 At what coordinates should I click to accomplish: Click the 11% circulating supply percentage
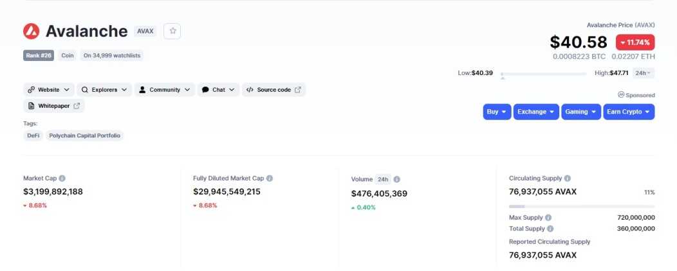coord(649,192)
